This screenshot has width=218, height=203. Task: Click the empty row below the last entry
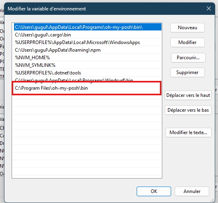coord(87,96)
